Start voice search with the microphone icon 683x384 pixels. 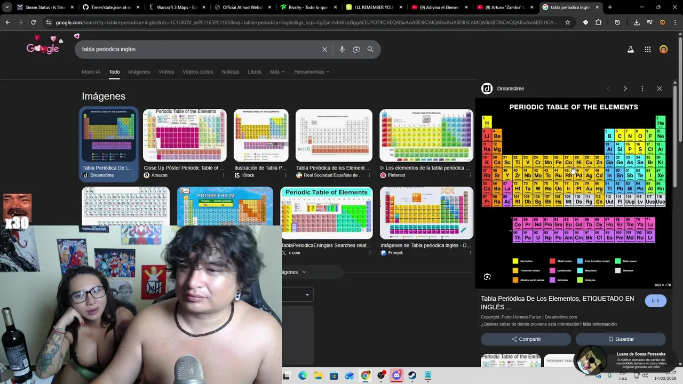pyautogui.click(x=342, y=49)
